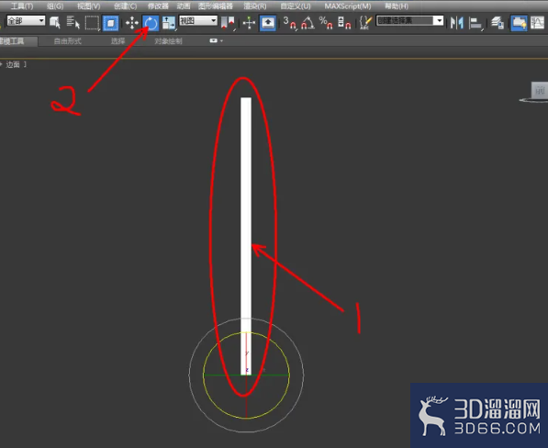The height and width of the screenshot is (448, 548).
Task: Open the 动画 menu
Action: click(x=184, y=6)
